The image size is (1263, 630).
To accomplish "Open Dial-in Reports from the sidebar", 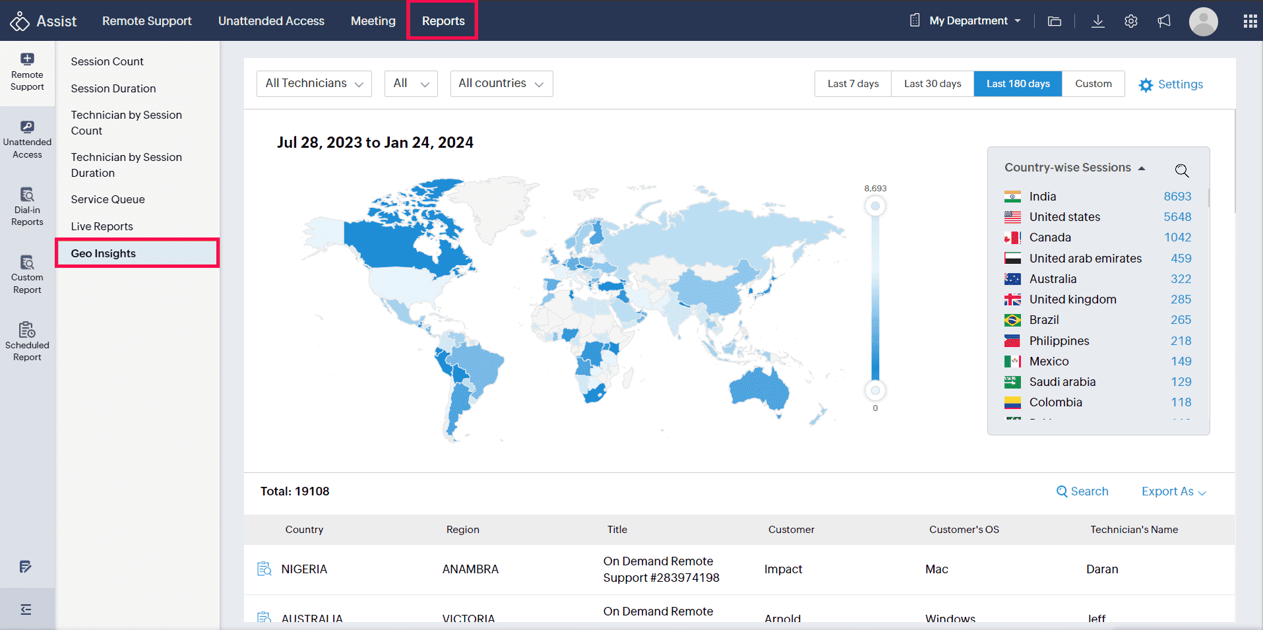I will click(x=27, y=206).
